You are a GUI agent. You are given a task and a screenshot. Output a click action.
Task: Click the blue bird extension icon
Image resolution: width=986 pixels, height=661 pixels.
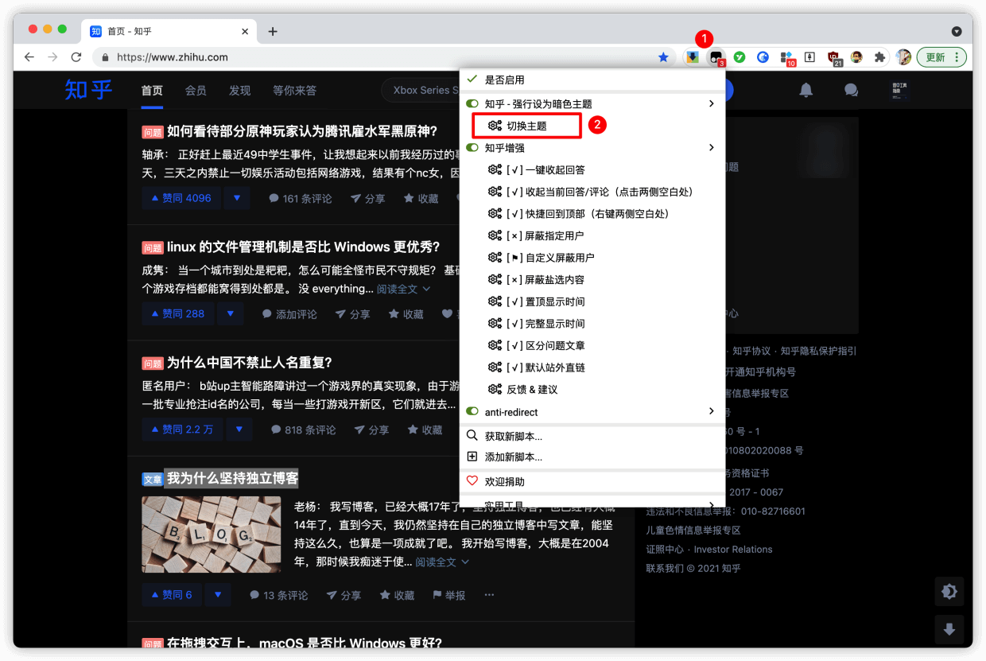pyautogui.click(x=763, y=57)
